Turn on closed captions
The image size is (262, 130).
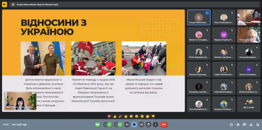(x=127, y=125)
